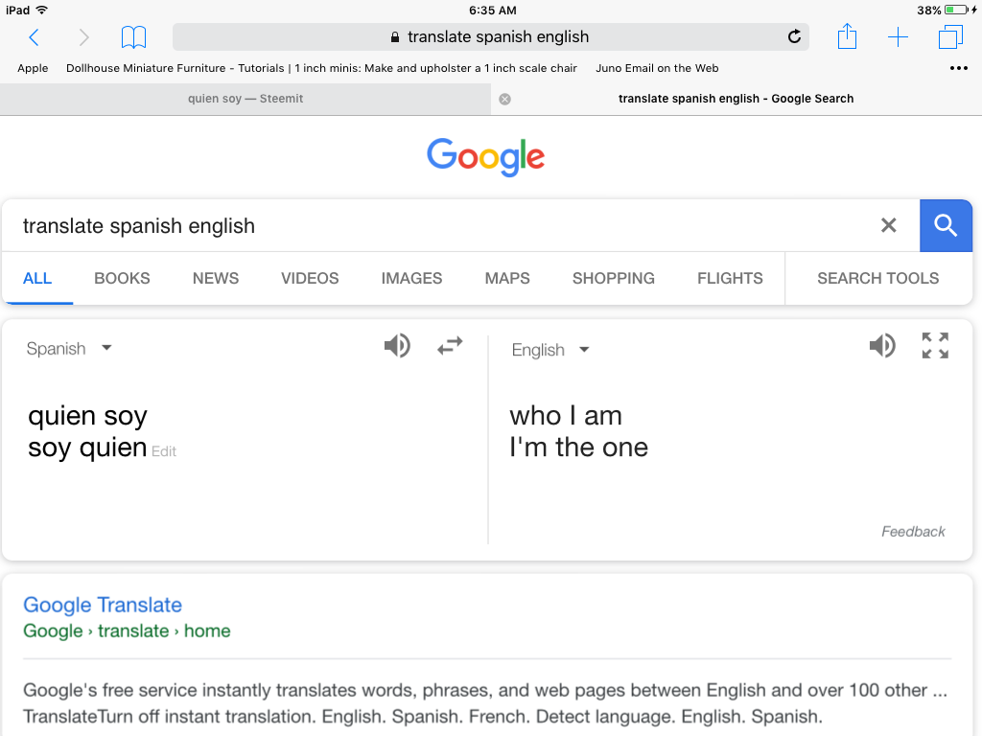The width and height of the screenshot is (982, 736).
Task: Open the Safari share sheet icon
Action: click(x=847, y=36)
